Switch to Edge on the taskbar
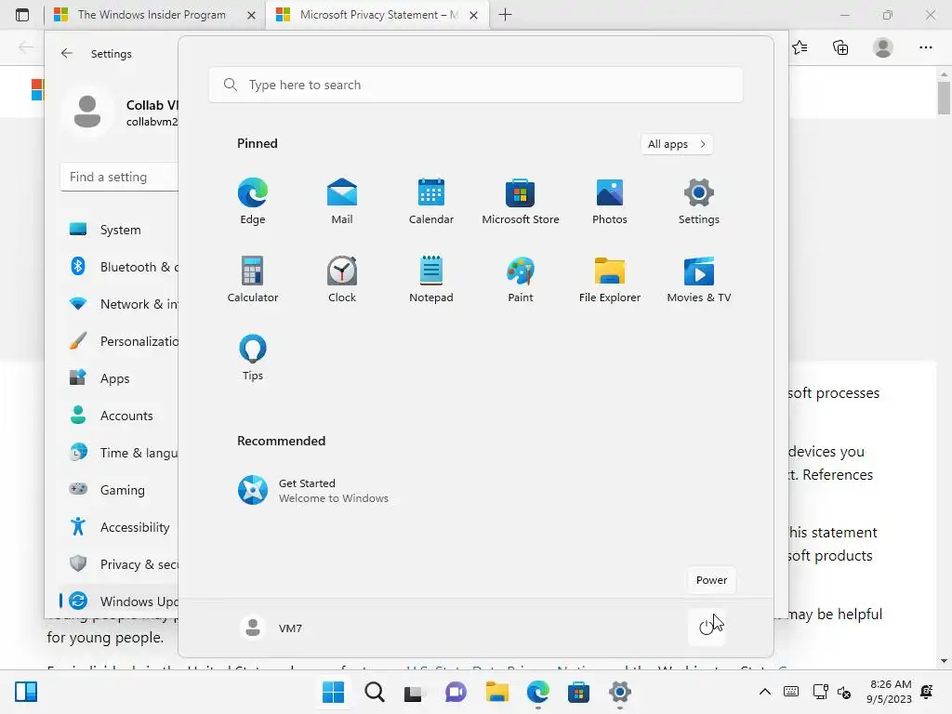This screenshot has width=952, height=714. [538, 692]
